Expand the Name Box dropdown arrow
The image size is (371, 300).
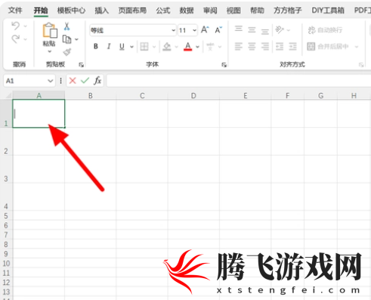(x=51, y=81)
